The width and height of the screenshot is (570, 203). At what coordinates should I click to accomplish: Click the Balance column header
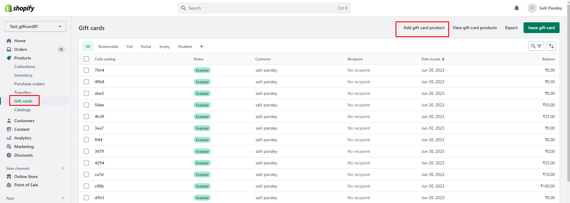click(549, 59)
